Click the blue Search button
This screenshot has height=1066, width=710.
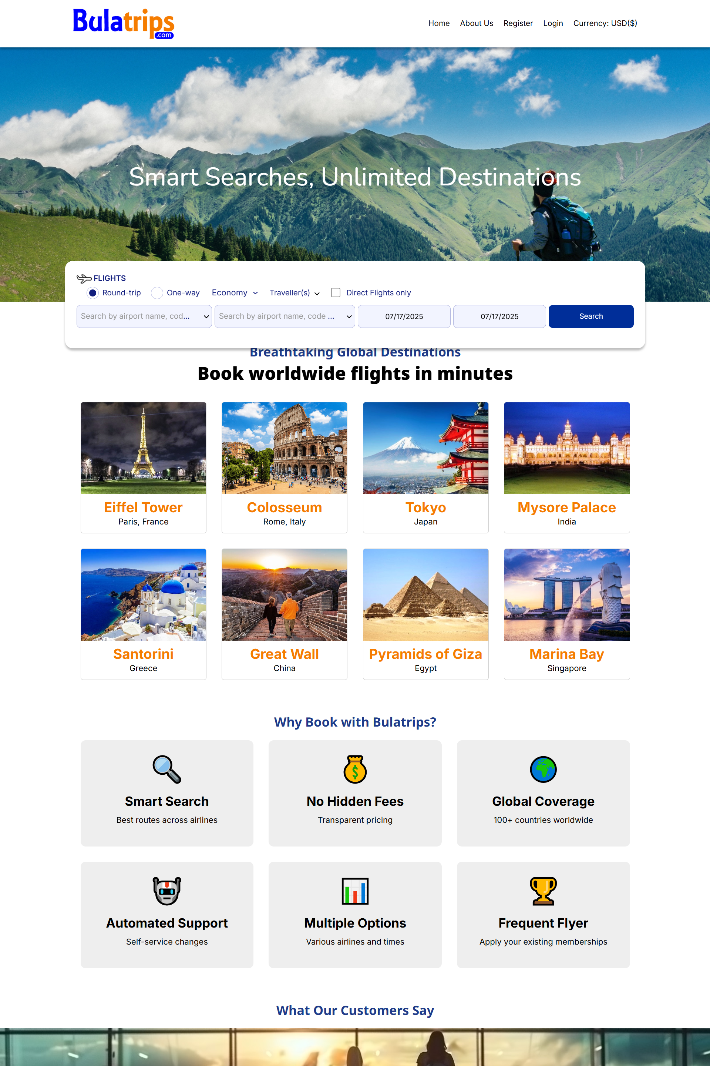[x=591, y=316]
